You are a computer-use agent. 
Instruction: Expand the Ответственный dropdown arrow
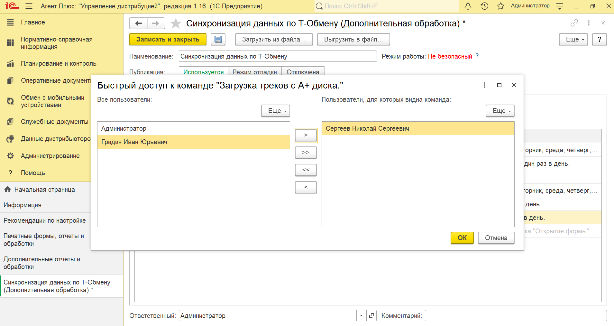tap(362, 316)
